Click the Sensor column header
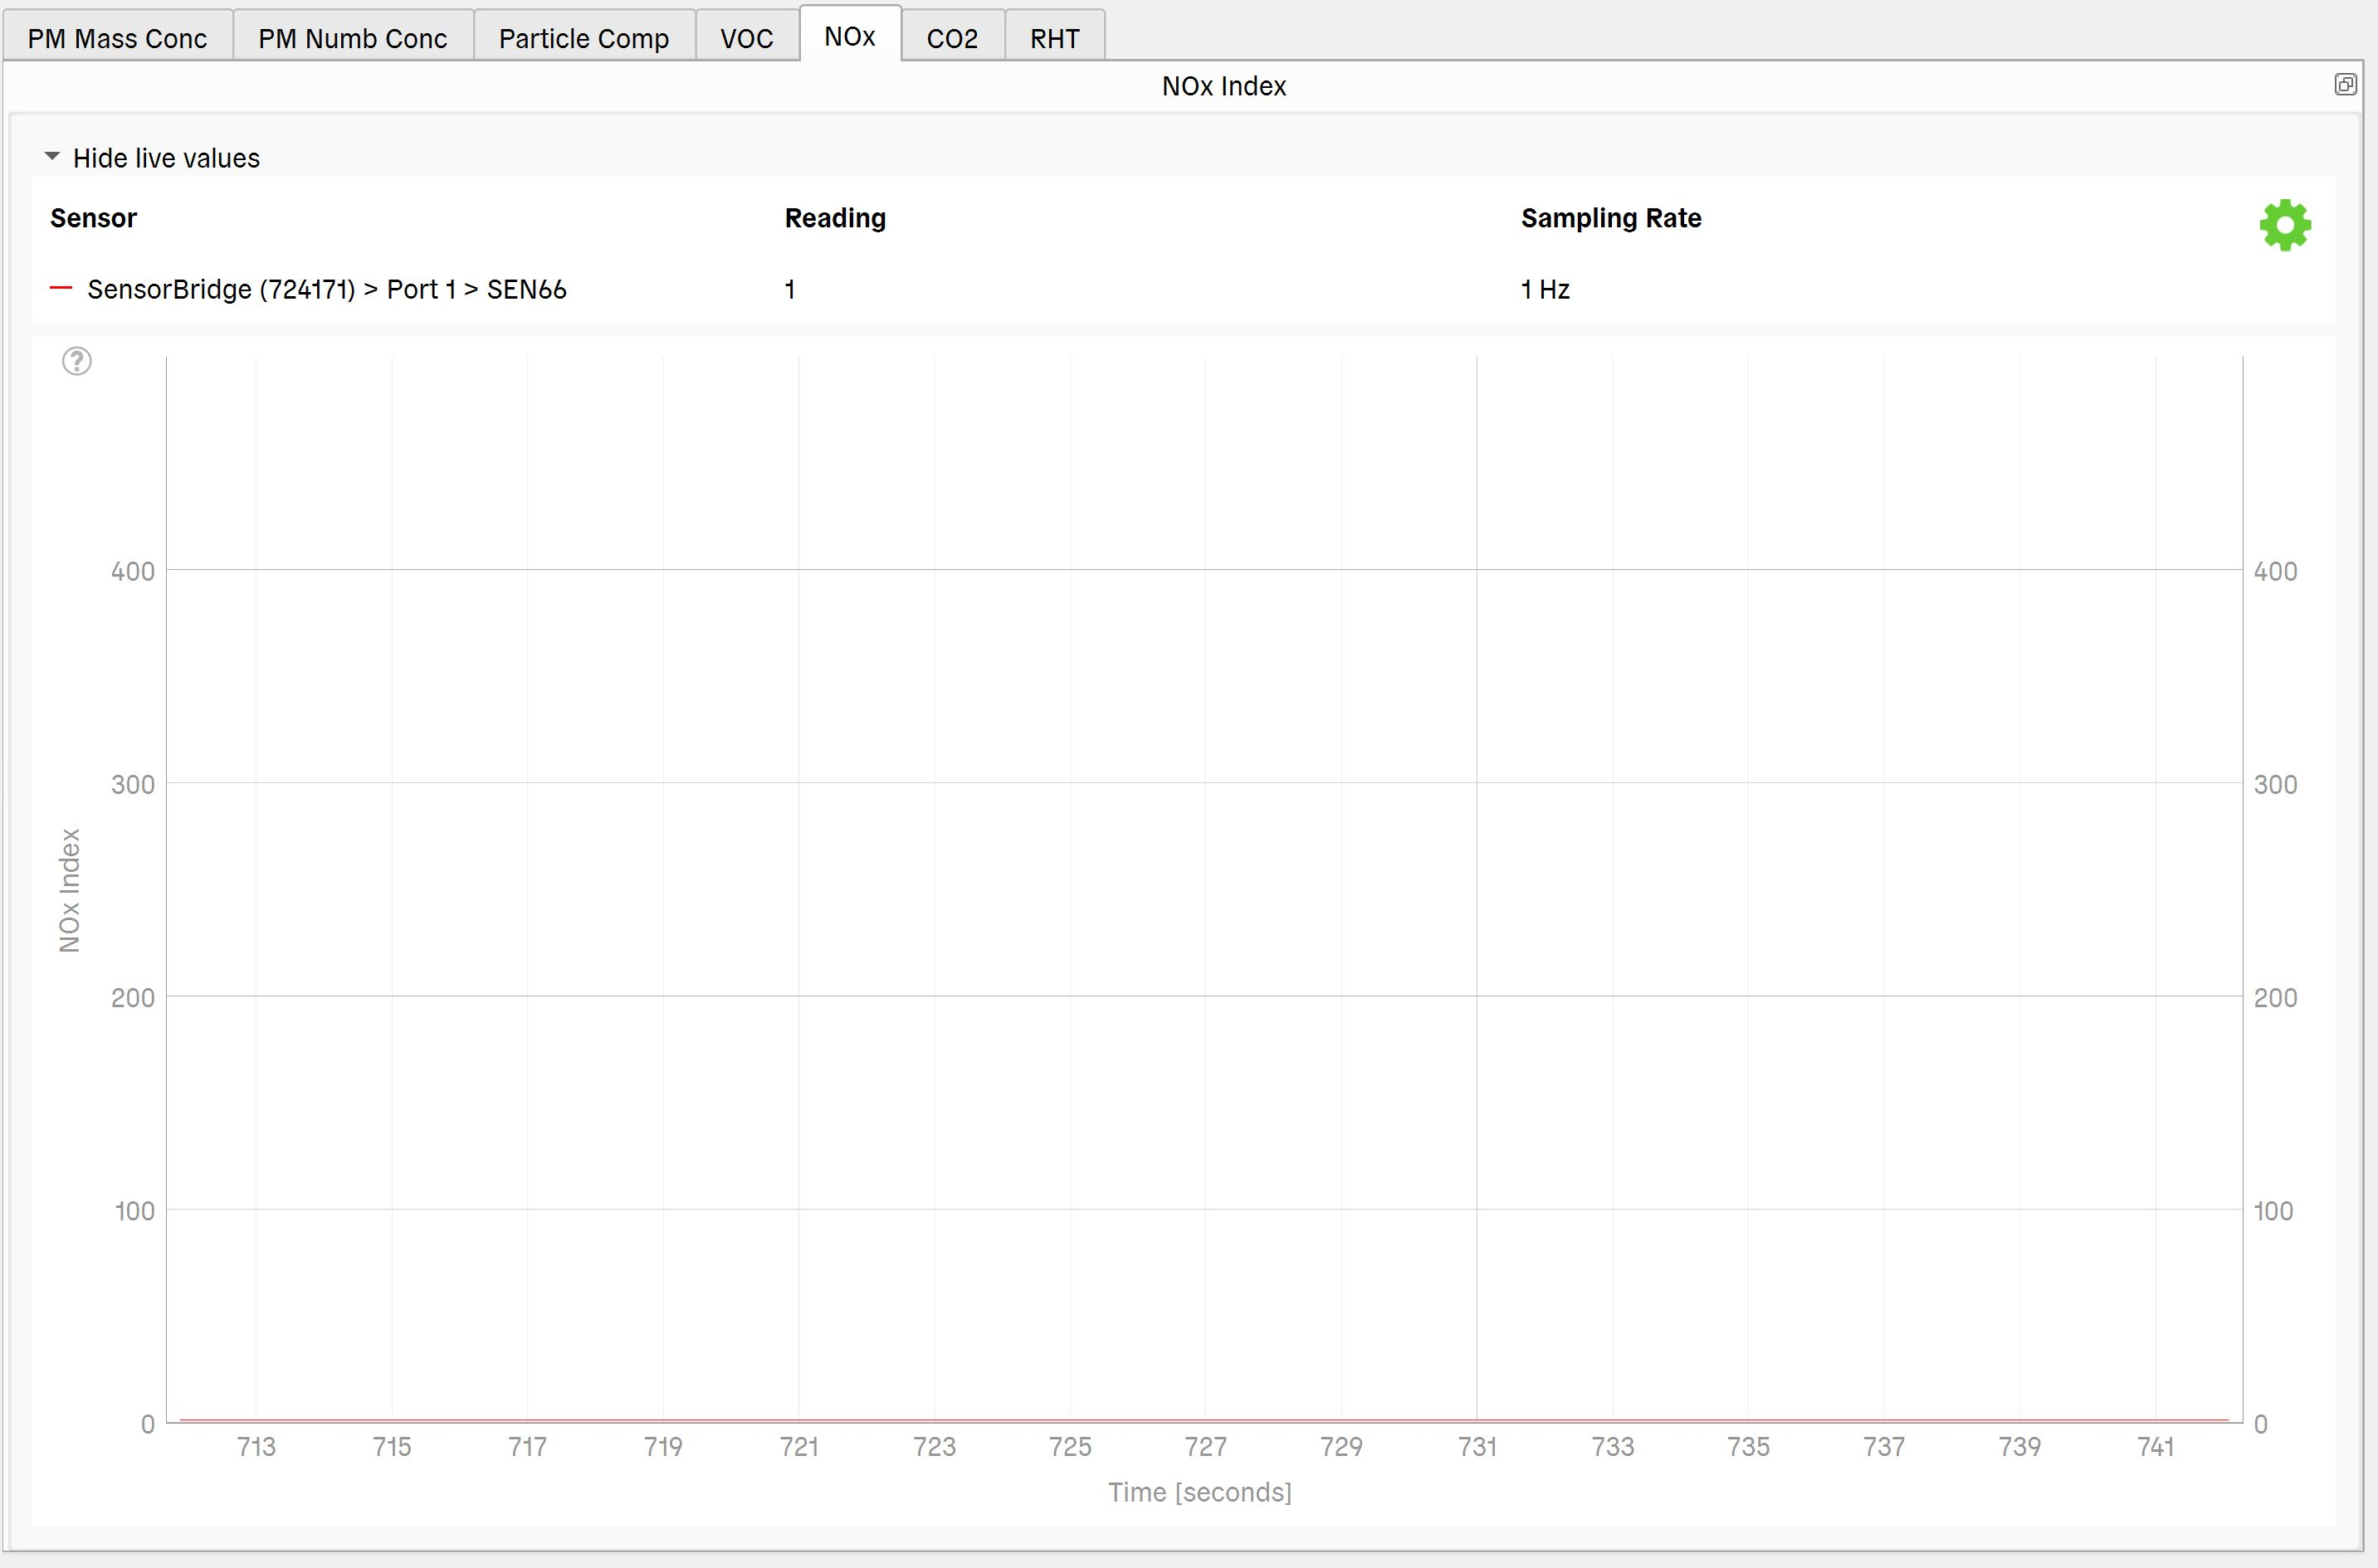 (93, 218)
